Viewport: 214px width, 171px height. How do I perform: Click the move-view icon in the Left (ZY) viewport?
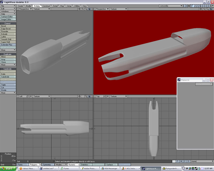[x=79, y=96]
